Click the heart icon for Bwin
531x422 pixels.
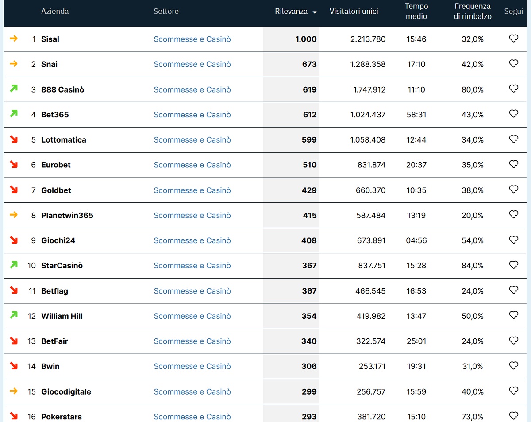pos(513,366)
